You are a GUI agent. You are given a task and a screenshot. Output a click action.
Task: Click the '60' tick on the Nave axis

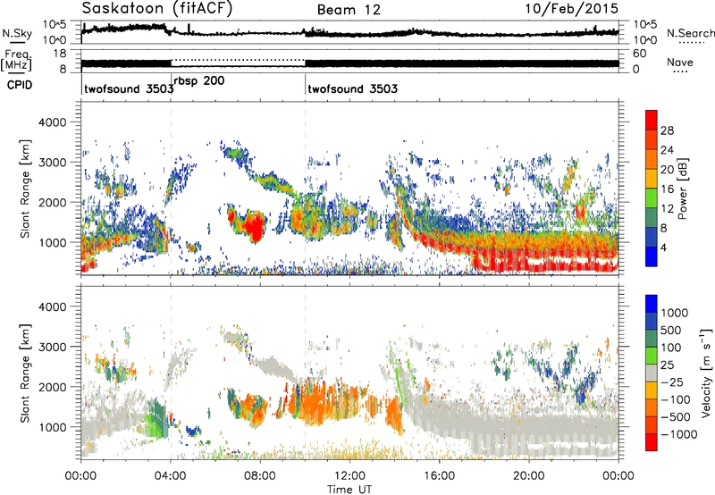pos(639,54)
